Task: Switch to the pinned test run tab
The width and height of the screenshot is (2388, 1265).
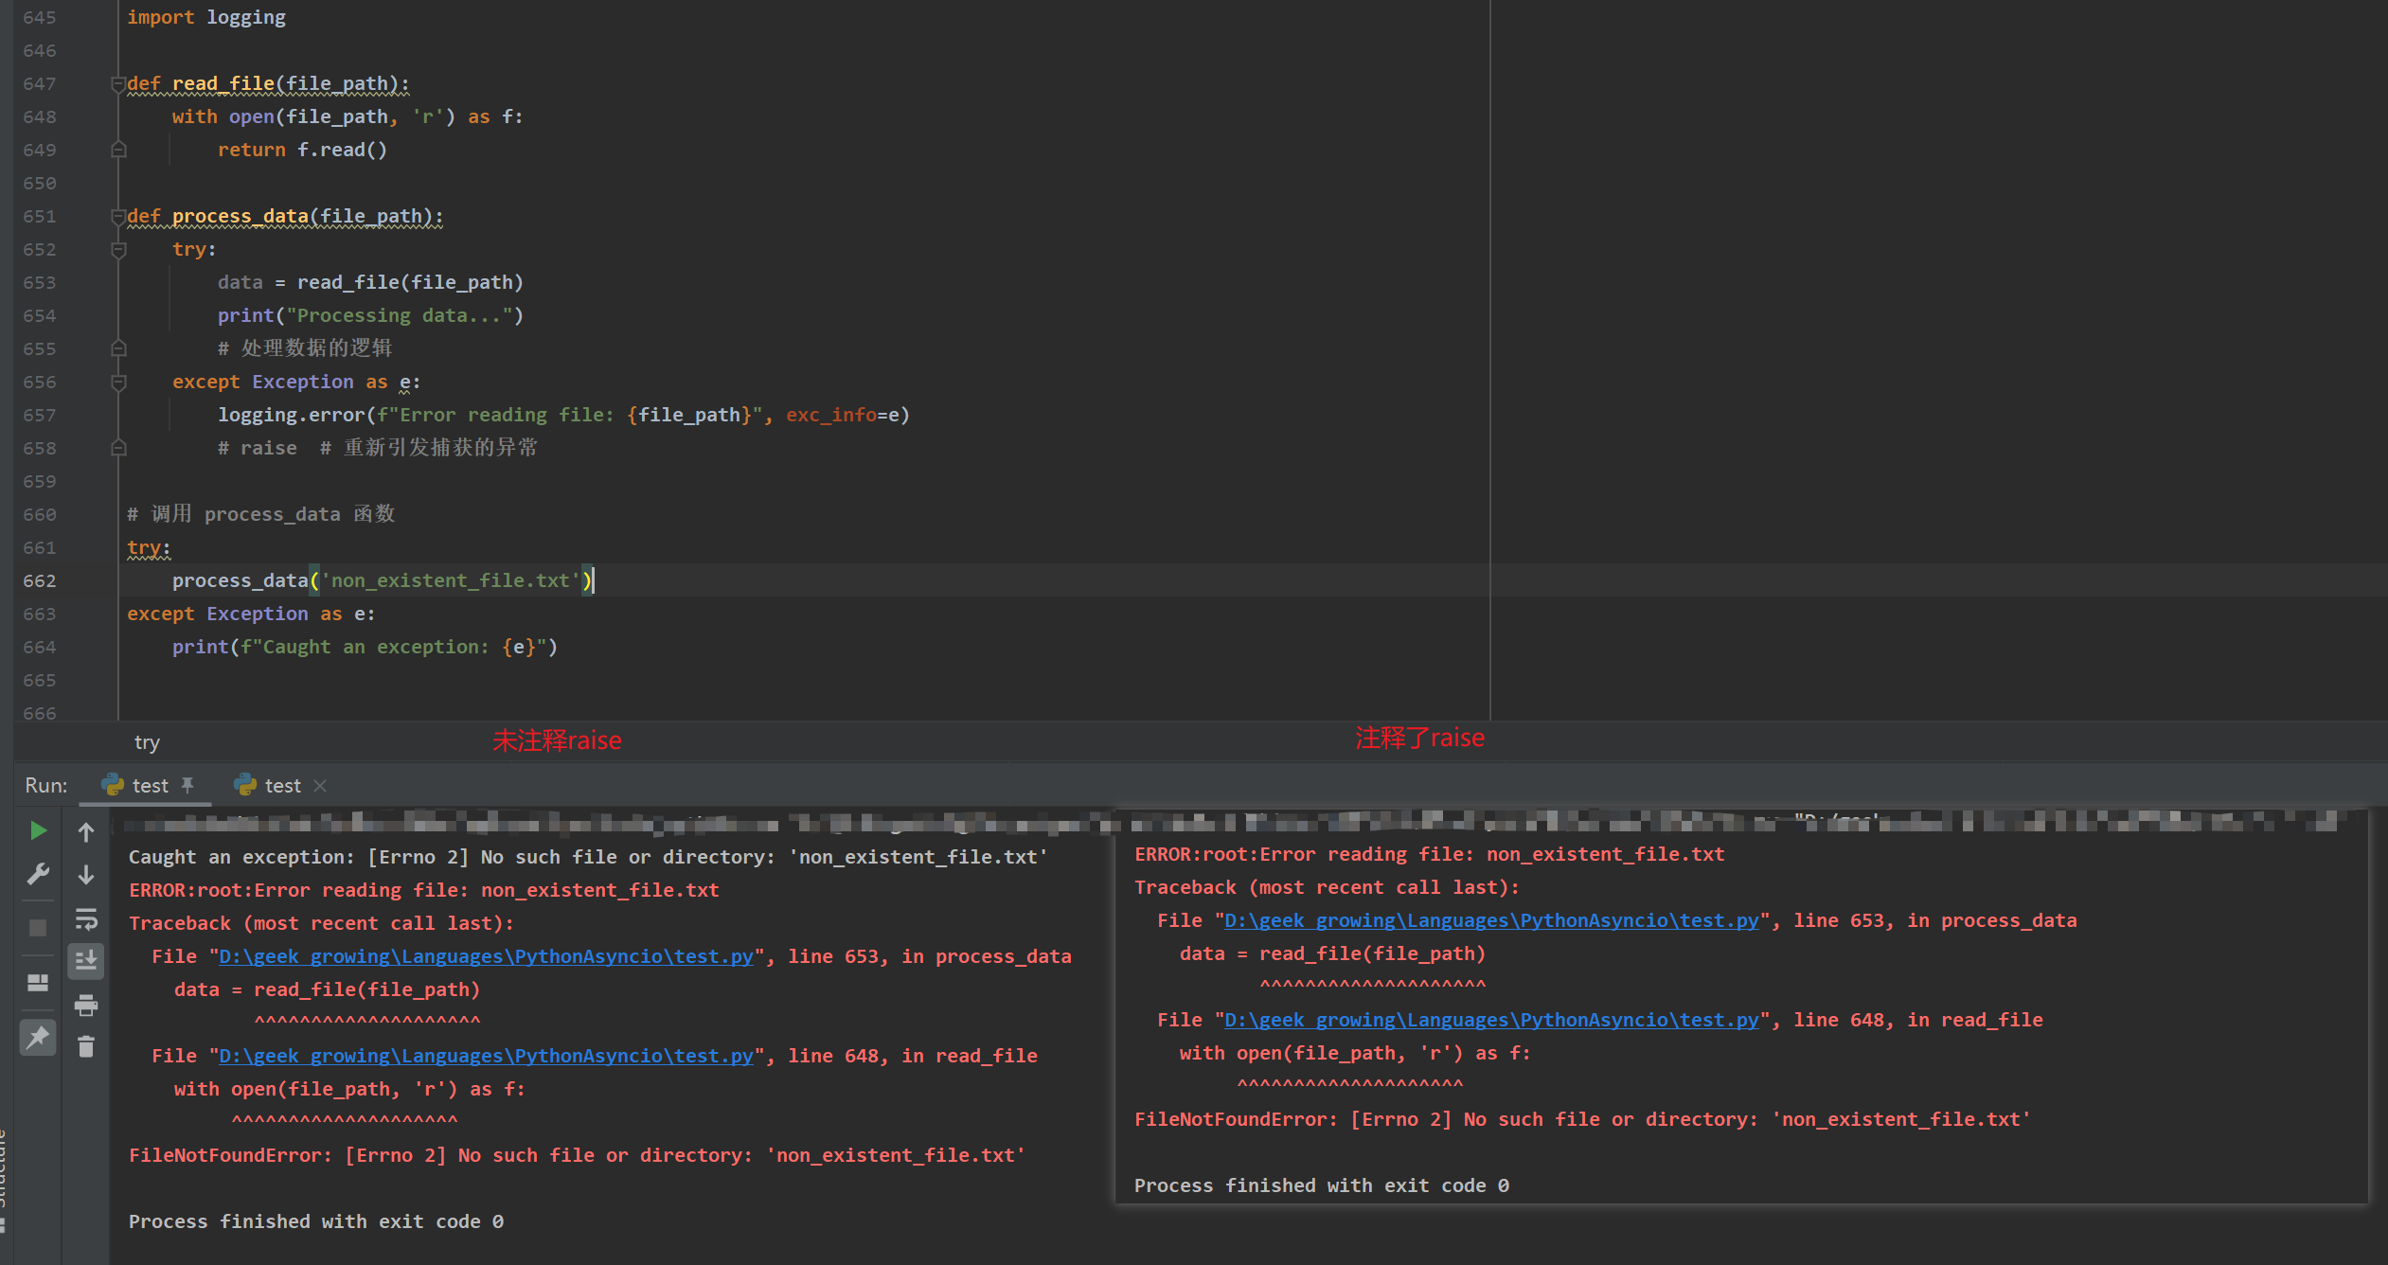Action: coord(150,785)
